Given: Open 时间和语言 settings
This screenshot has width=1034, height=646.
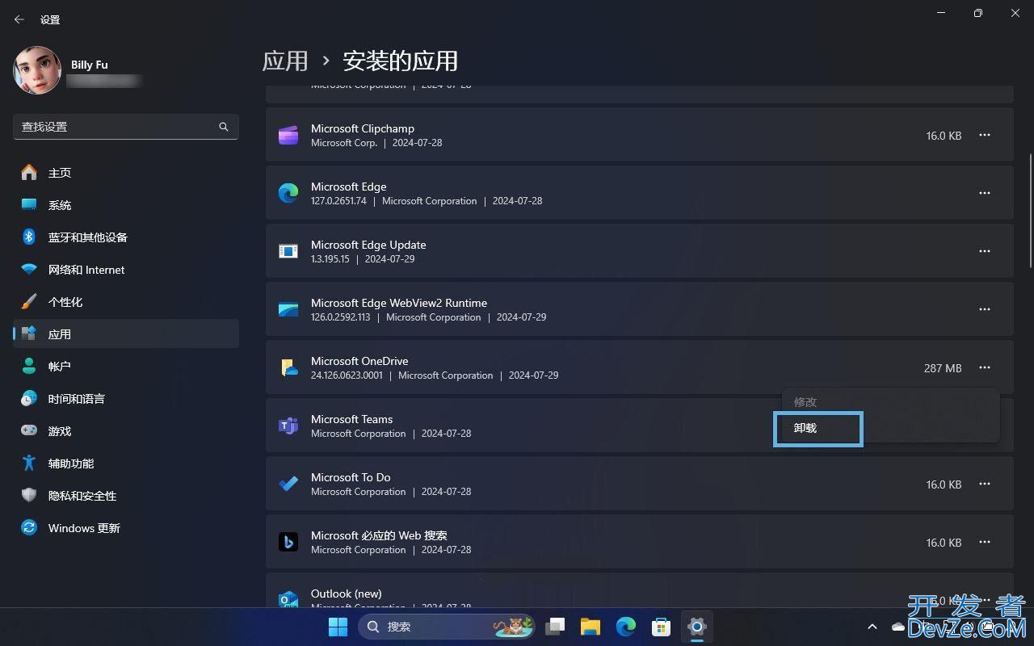Looking at the screenshot, I should click(126, 399).
